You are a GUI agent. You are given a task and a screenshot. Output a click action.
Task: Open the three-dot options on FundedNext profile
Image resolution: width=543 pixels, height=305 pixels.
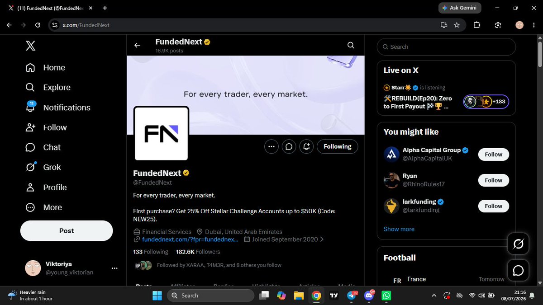click(271, 146)
